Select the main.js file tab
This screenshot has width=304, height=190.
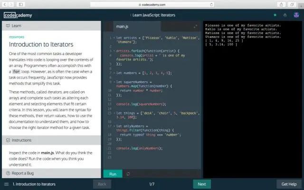click(123, 26)
